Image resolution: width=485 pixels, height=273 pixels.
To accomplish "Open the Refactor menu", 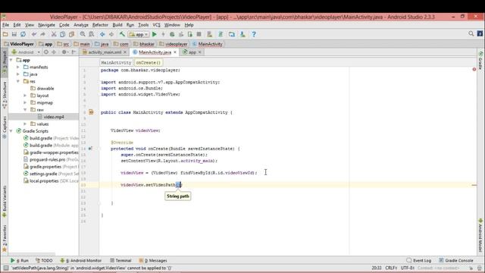I will [x=100, y=25].
